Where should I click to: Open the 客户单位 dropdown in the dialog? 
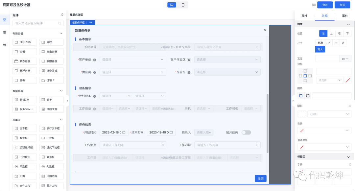(x=132, y=60)
